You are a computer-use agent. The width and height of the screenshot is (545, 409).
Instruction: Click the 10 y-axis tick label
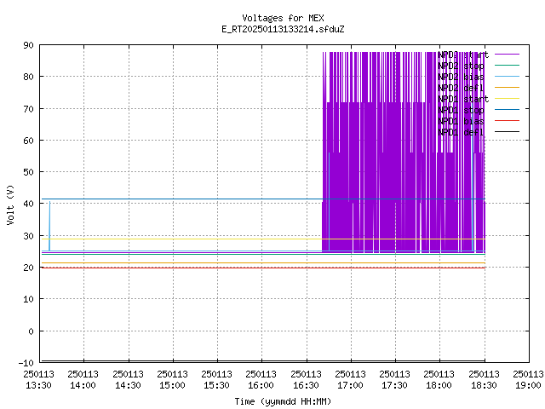coord(28,299)
